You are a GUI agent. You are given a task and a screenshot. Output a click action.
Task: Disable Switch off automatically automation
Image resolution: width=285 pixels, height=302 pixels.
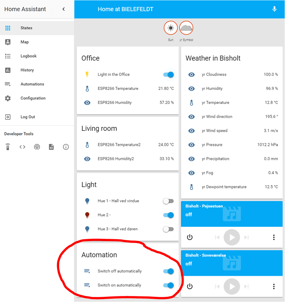point(168,271)
